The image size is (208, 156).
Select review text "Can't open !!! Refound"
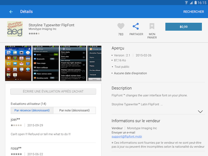click(41, 134)
